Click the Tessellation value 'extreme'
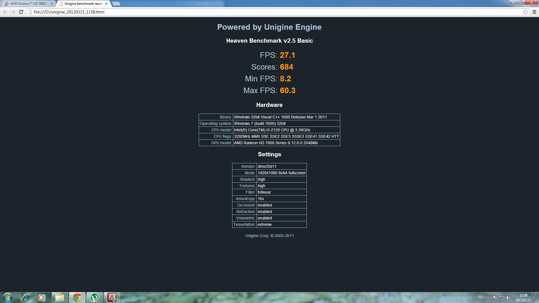The width and height of the screenshot is (539, 303). (282, 224)
